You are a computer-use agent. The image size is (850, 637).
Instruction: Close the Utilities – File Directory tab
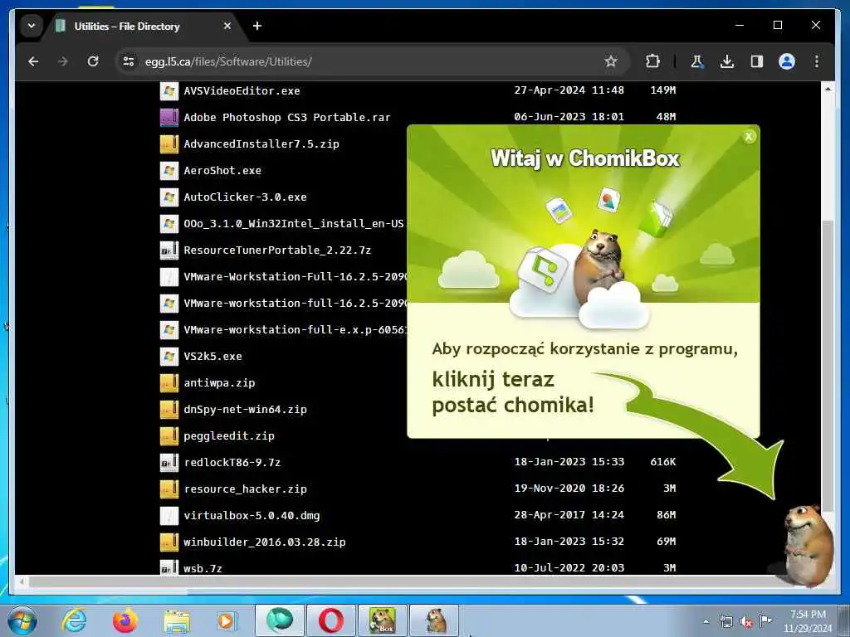[x=227, y=26]
